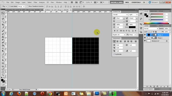The height and width of the screenshot is (96, 172).
Task: Select the 3D Rotate tool
Action: tap(3, 66)
